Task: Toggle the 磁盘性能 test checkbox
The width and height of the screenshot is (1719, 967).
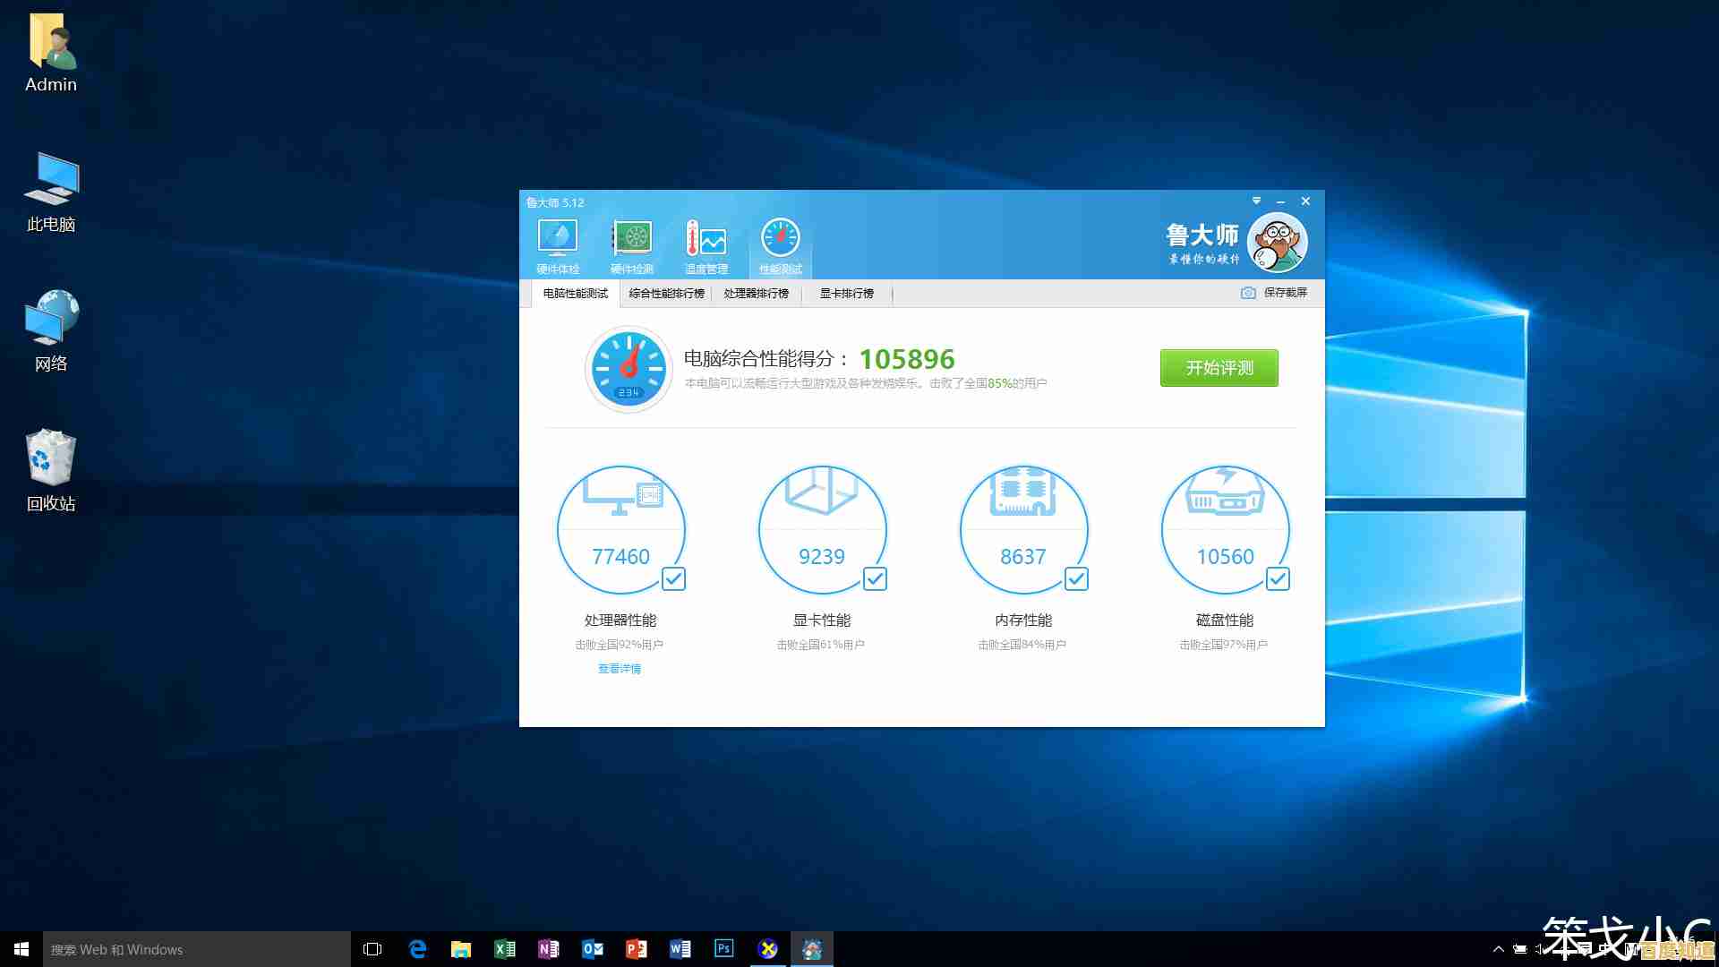Action: click(1278, 579)
